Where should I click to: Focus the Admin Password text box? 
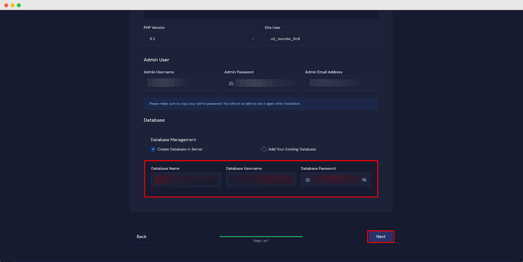(265, 83)
